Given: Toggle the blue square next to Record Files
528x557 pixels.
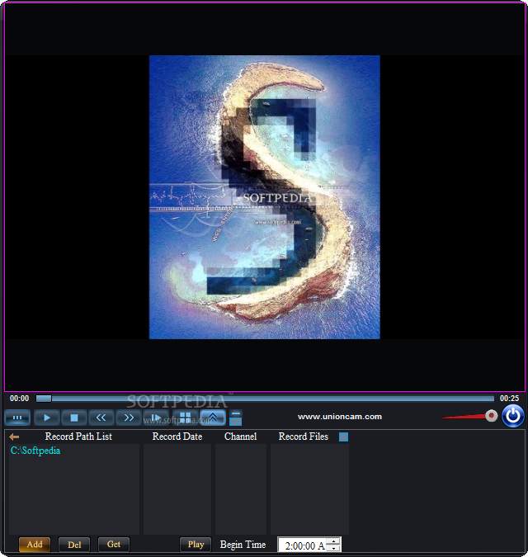Looking at the screenshot, I should coord(343,437).
